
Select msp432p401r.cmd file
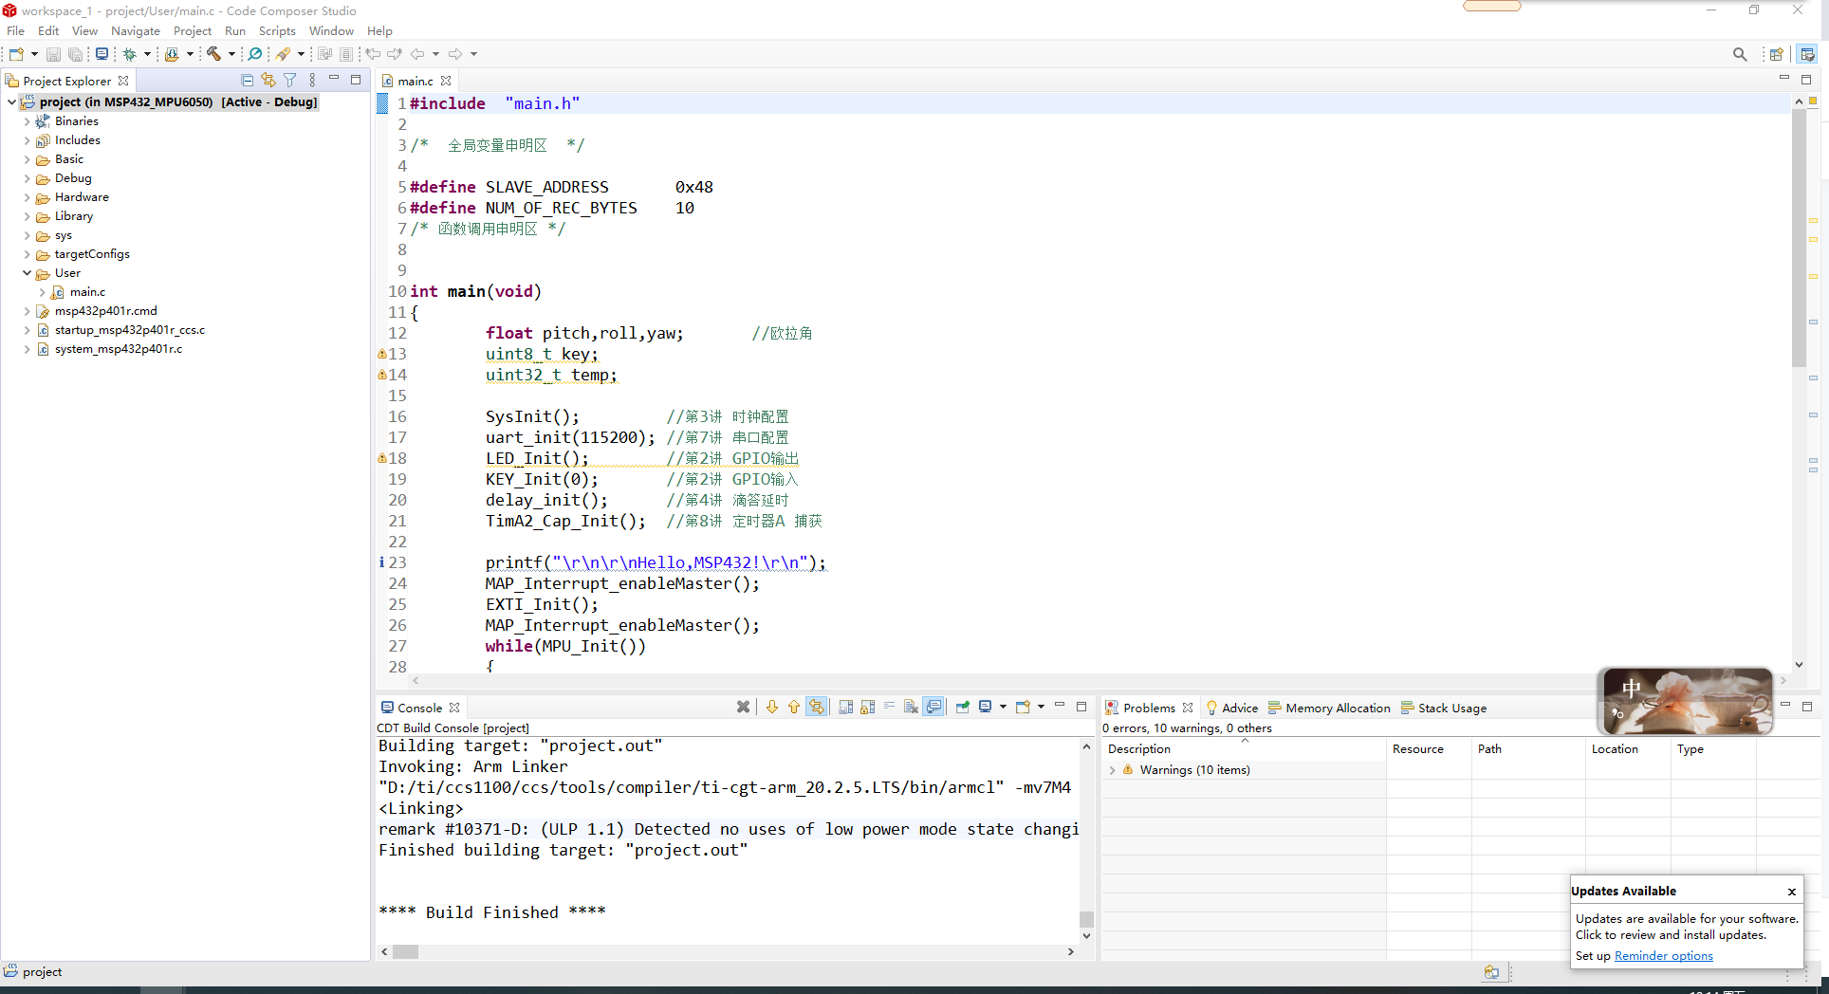pyautogui.click(x=105, y=311)
